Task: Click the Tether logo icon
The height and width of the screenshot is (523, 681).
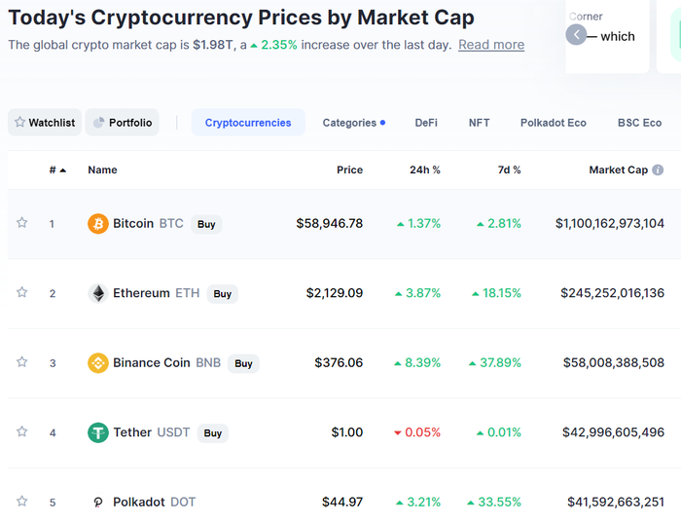Action: click(98, 433)
